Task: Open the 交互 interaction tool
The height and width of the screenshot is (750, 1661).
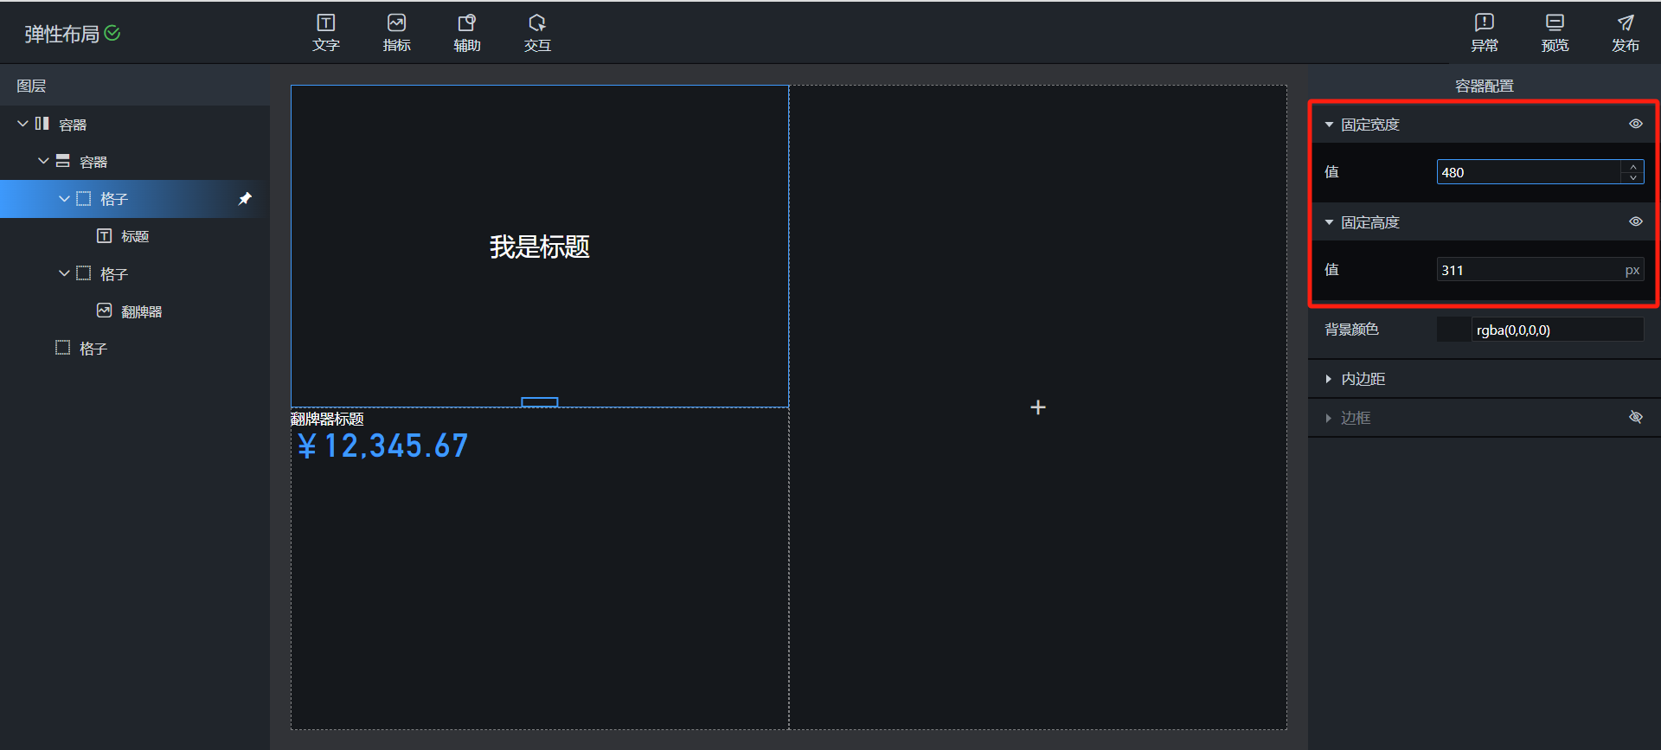Action: (x=537, y=33)
